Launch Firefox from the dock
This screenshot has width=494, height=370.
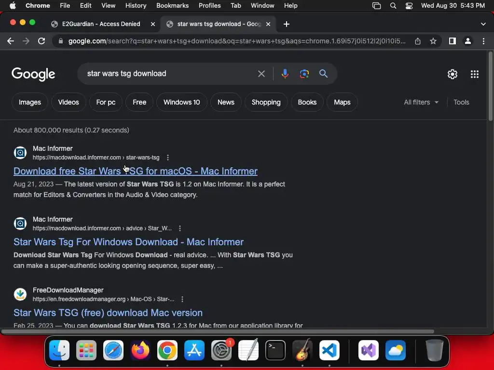(140, 350)
